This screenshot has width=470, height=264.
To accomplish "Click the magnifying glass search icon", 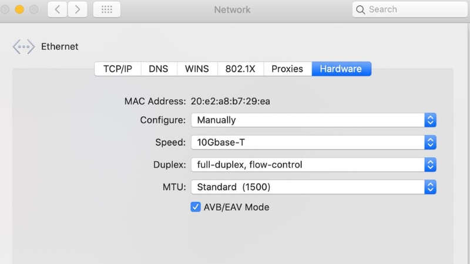I will click(361, 10).
